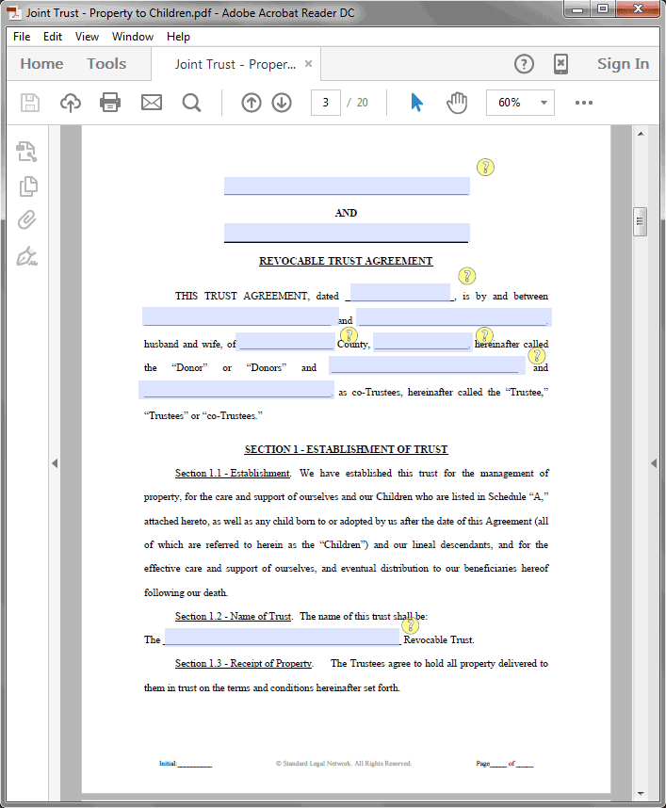Click the agreement date field after dated
The width and height of the screenshot is (666, 808).
(x=400, y=293)
